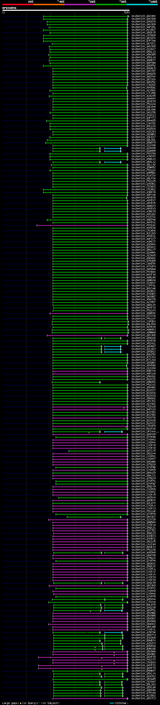Click the Large gaps legend text
Image resolution: width=160 pixels, height=705 pixels.
[x=11, y=703]
